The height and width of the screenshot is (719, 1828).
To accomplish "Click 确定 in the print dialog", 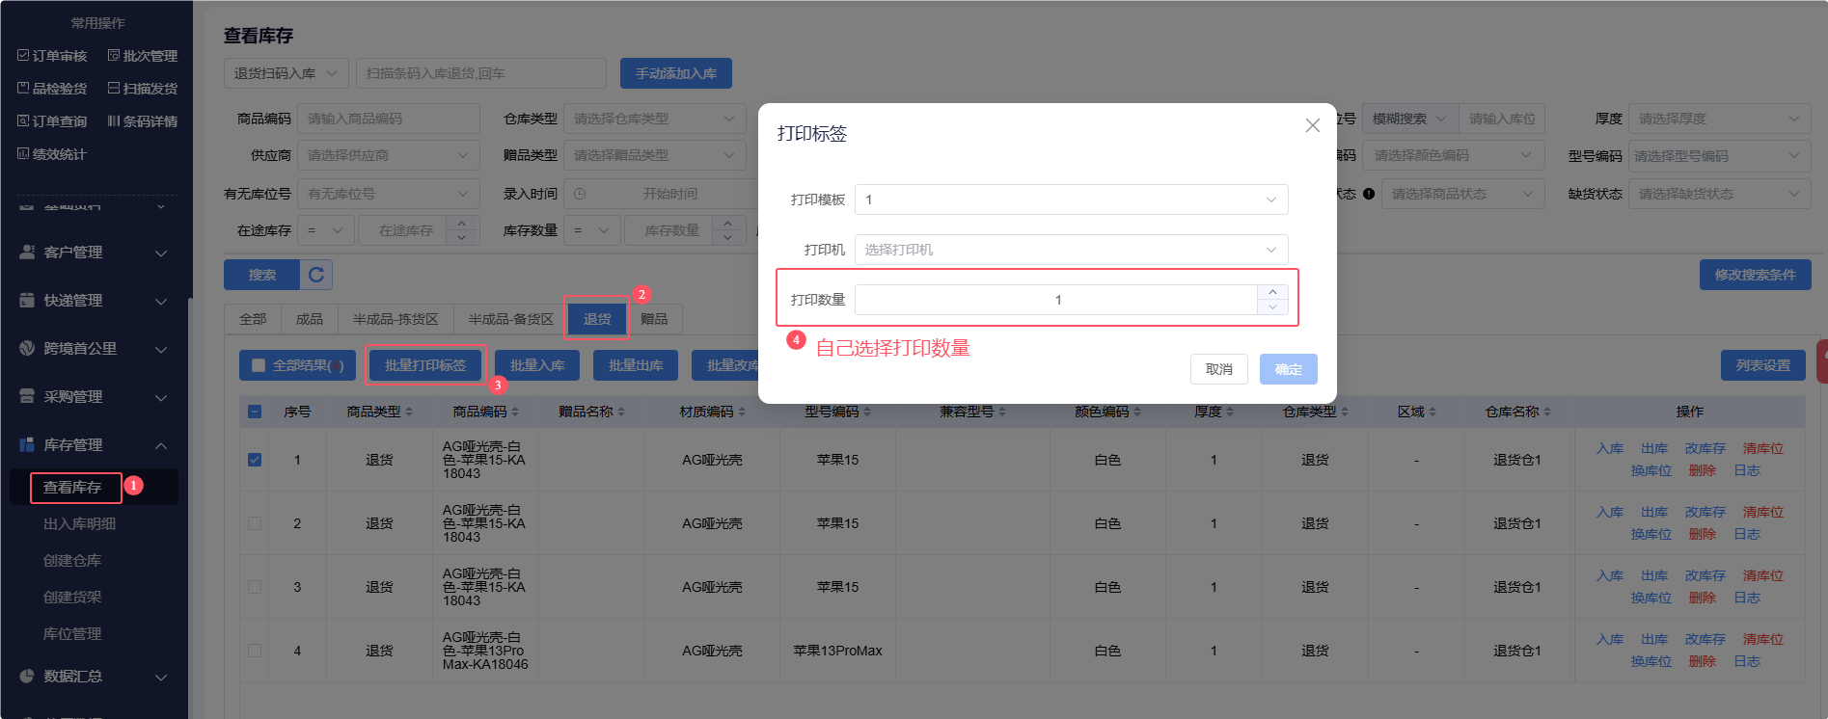I will (1289, 369).
